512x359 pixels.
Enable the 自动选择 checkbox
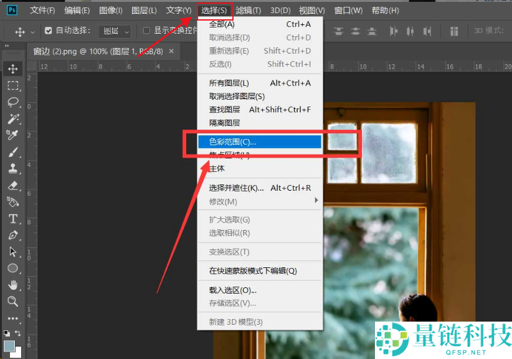tap(48, 30)
